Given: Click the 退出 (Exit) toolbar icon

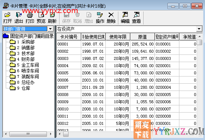Looking at the screenshot, I should click(18, 18).
